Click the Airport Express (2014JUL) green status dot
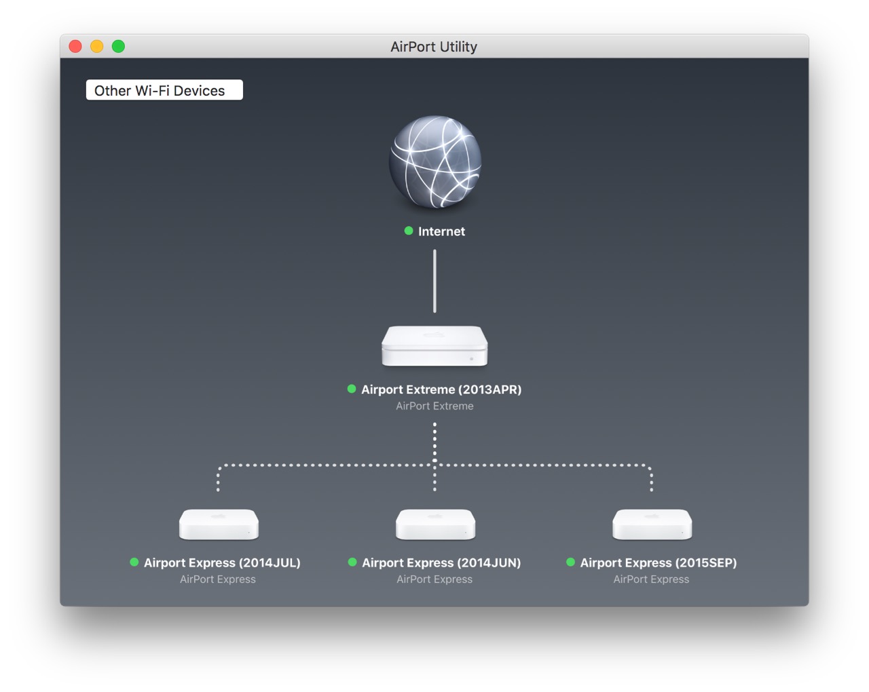This screenshot has width=869, height=692. (x=134, y=562)
